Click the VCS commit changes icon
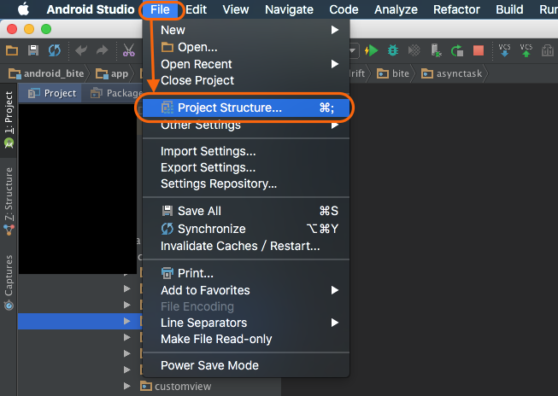Screen dimensions: 558x396 click(526, 50)
